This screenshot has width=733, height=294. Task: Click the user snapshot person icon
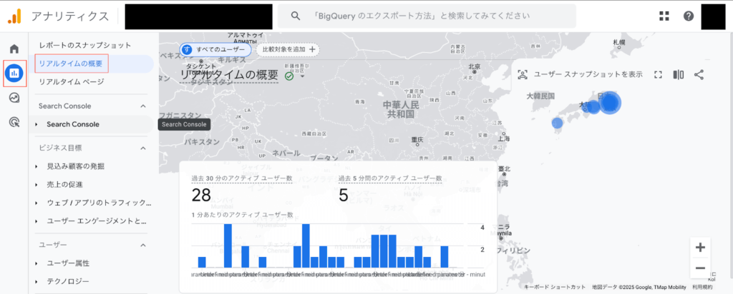coord(523,74)
